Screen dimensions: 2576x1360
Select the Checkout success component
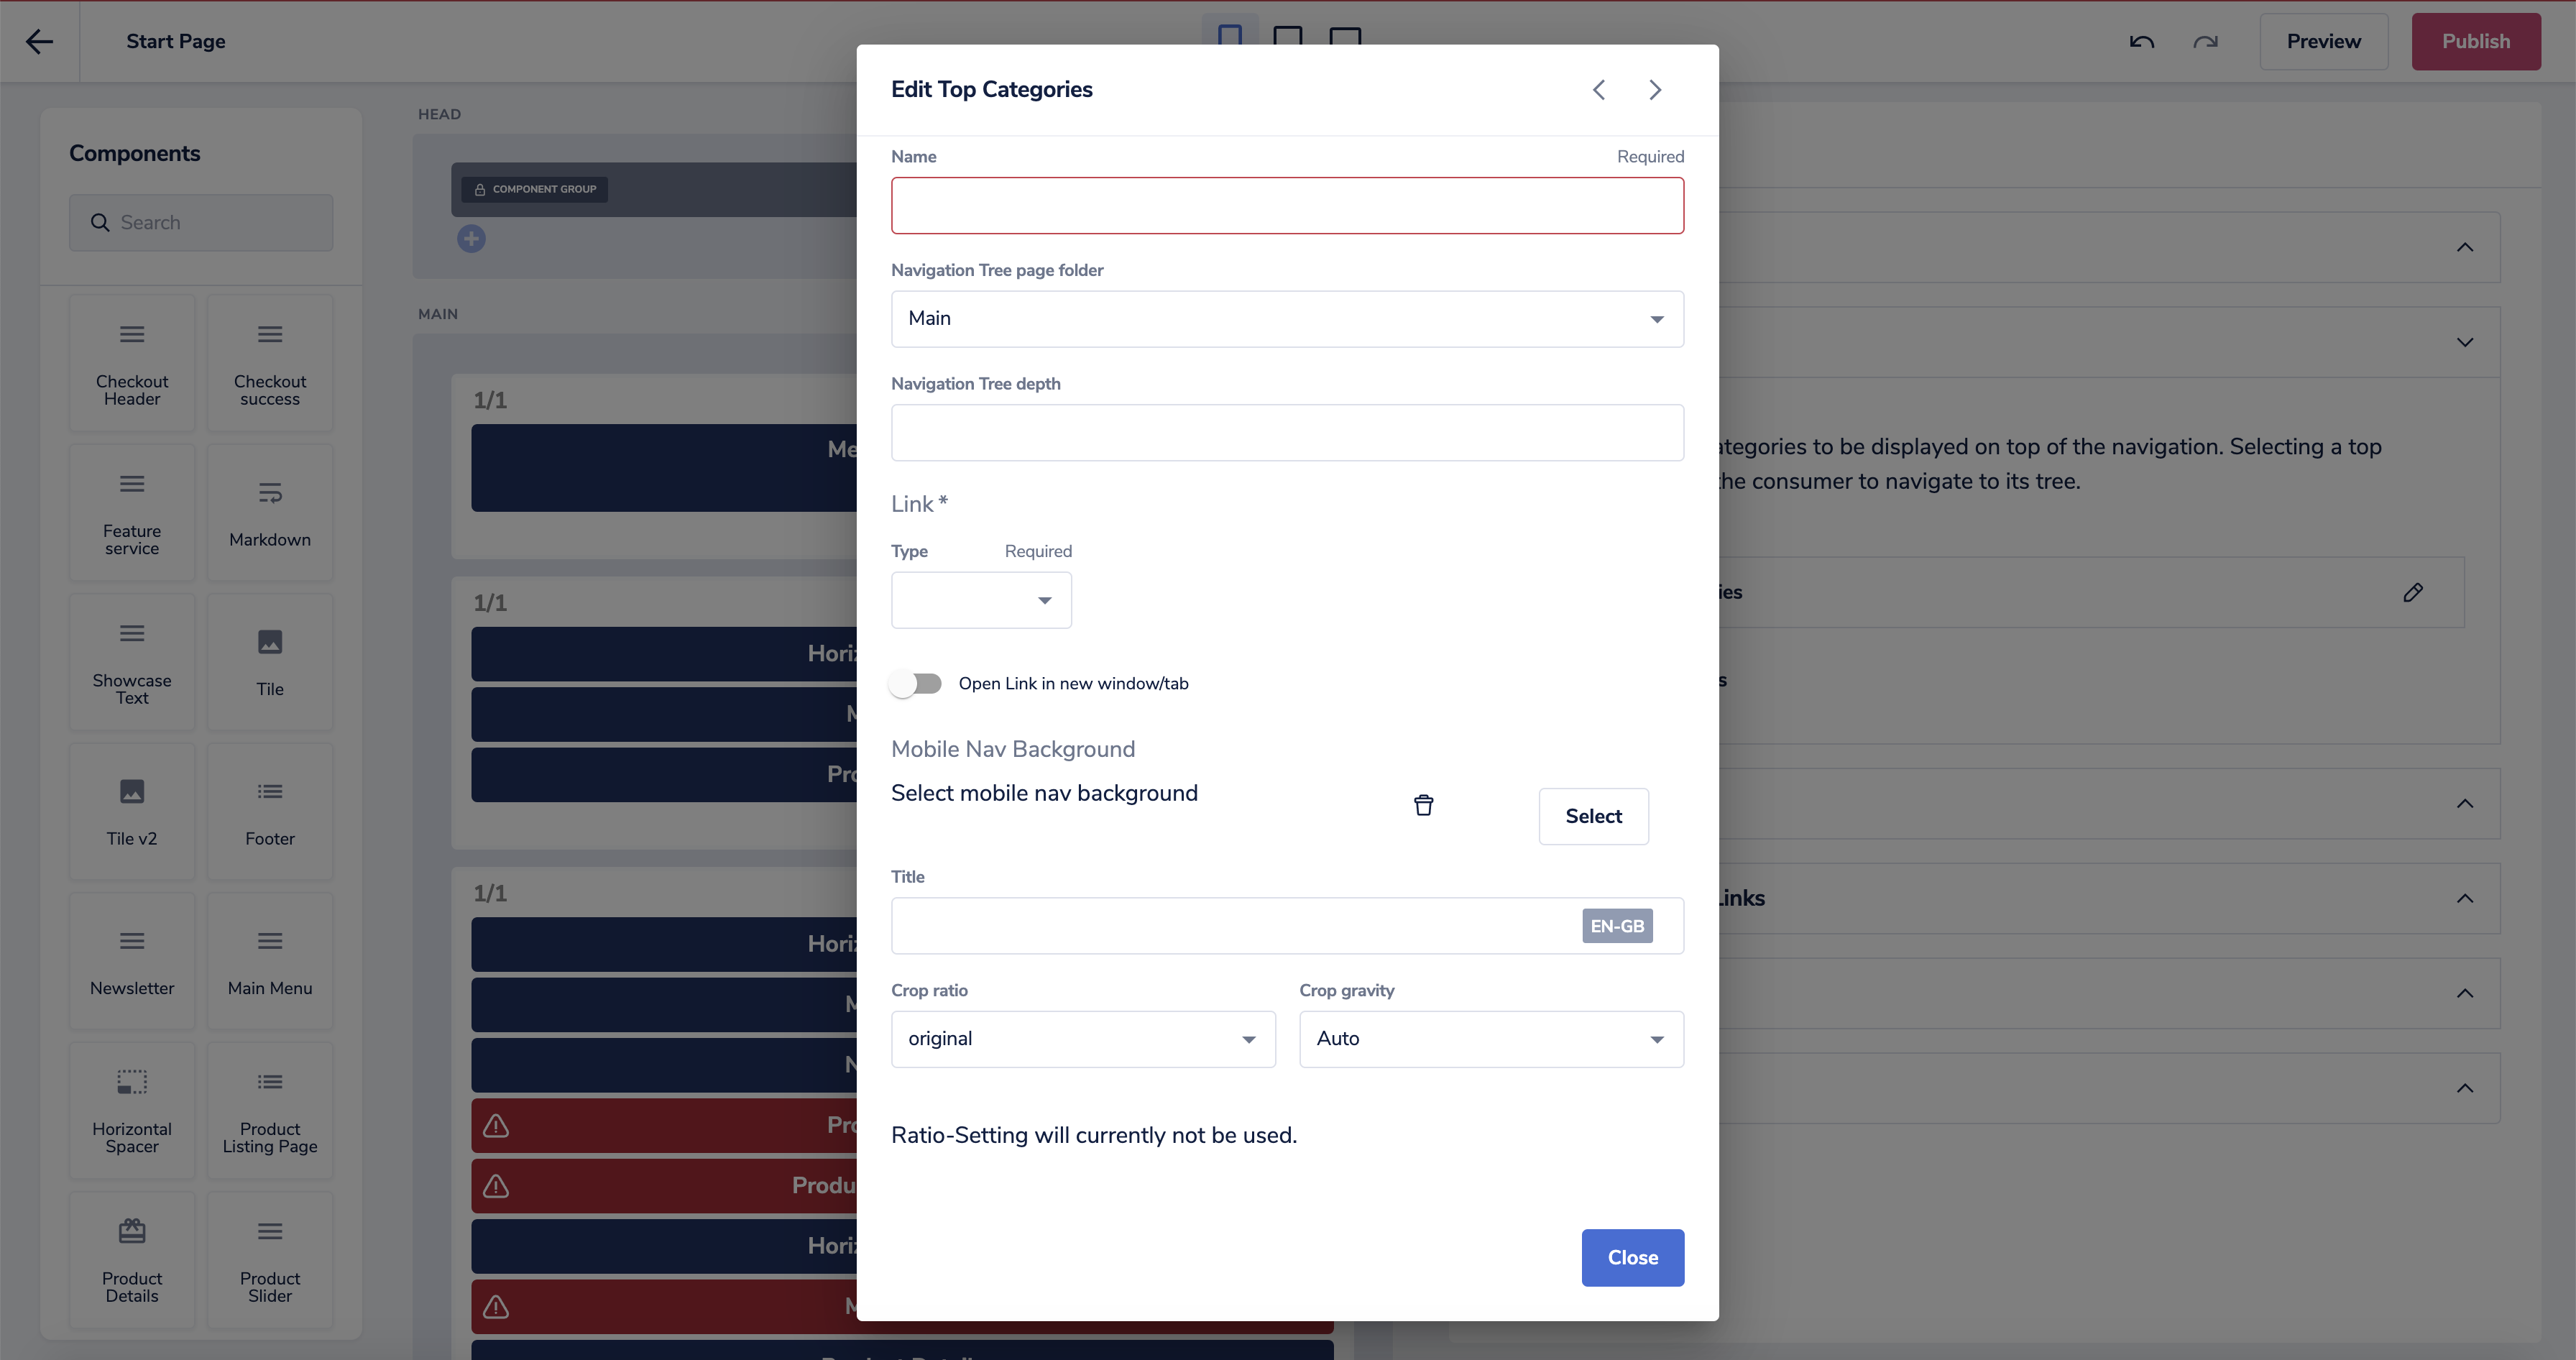[270, 364]
